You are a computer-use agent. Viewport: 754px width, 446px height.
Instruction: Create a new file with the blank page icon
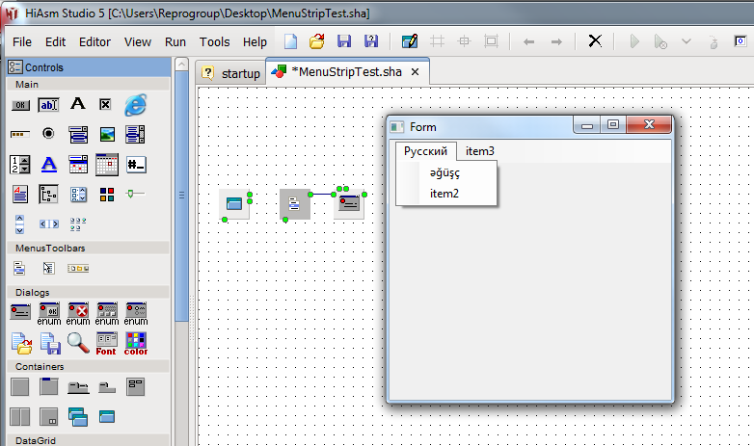coord(290,41)
